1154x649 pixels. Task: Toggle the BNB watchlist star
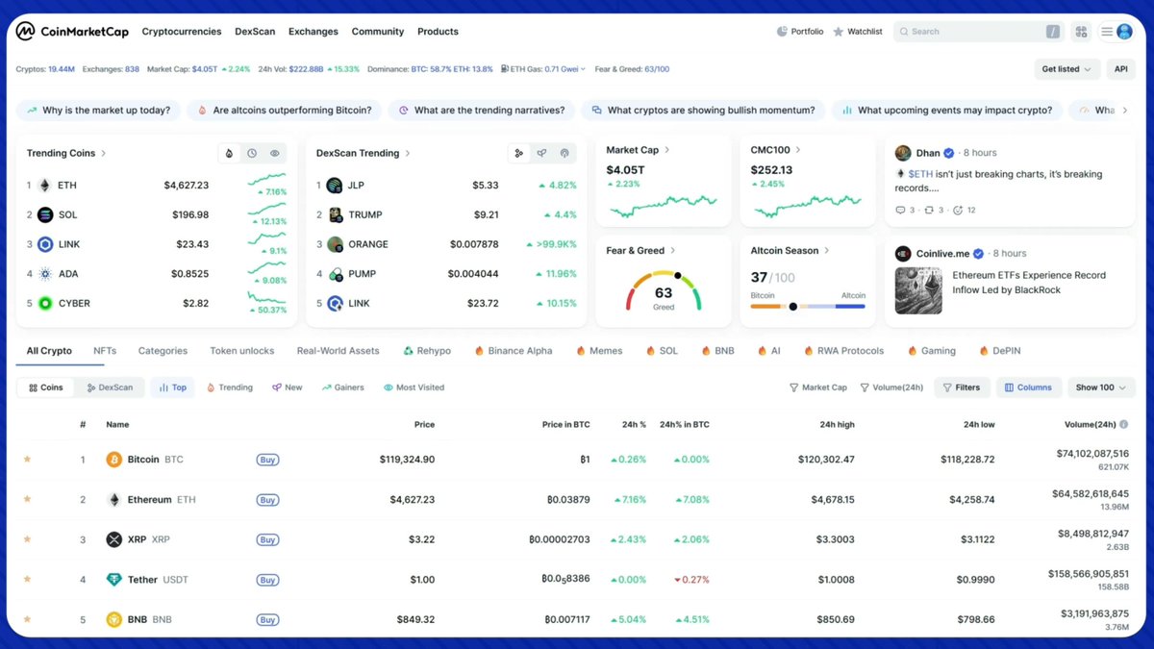point(27,619)
